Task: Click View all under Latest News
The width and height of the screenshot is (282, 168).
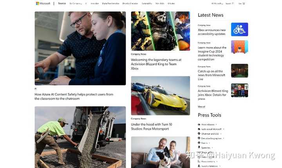Action: pyautogui.click(x=201, y=107)
